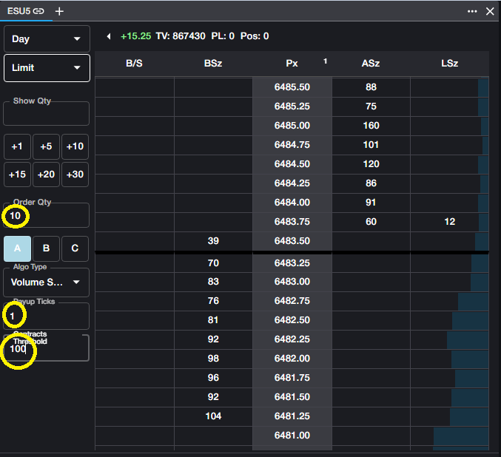This screenshot has height=457, width=501.
Task: Select account toggle B
Action: click(x=46, y=248)
